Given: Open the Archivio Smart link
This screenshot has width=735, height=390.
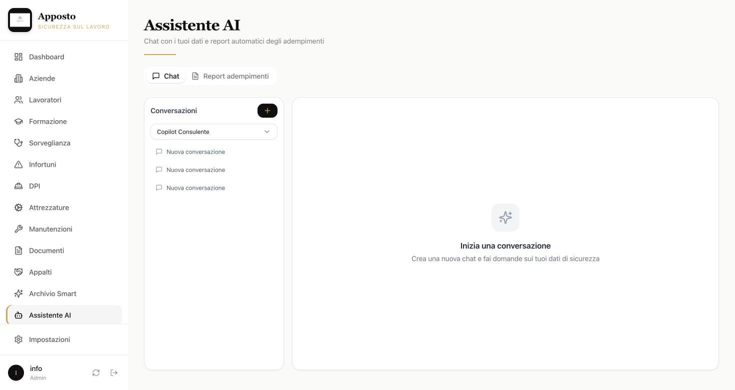Looking at the screenshot, I should (x=64, y=294).
